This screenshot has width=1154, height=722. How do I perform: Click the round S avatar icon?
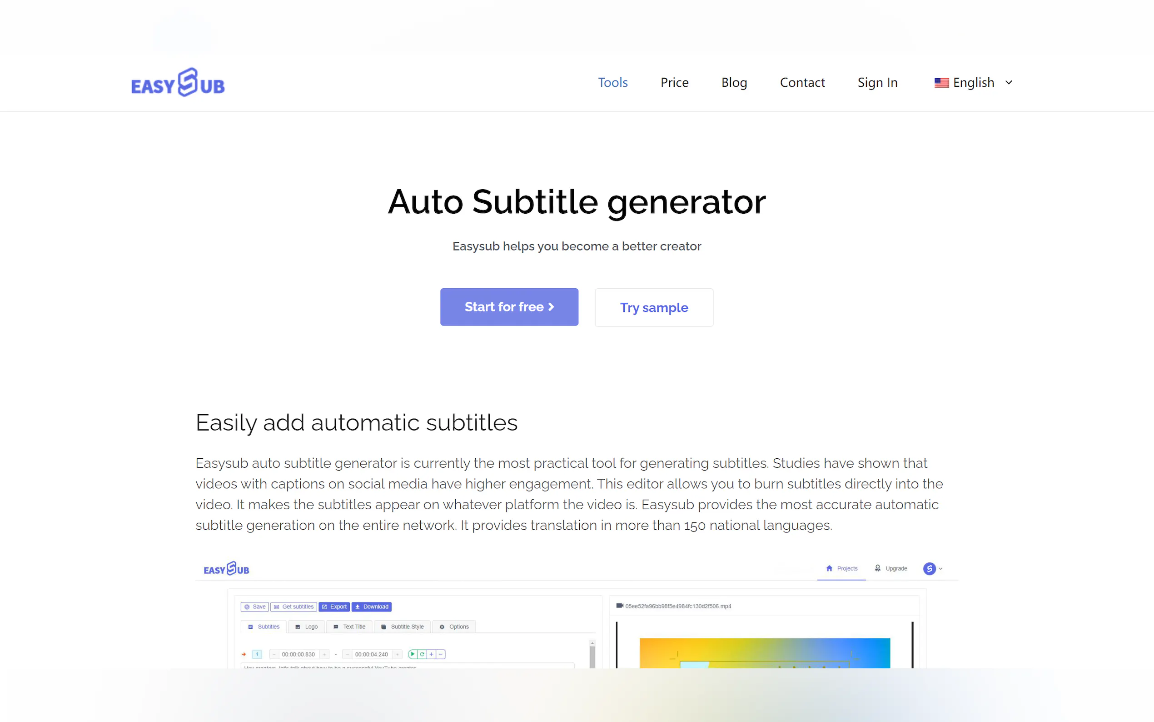point(929,569)
